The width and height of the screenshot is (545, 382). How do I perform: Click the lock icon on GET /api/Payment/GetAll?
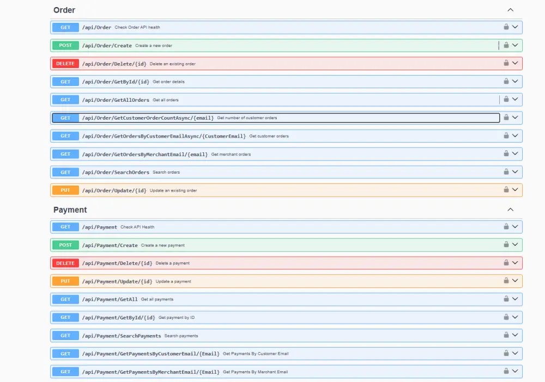(x=506, y=299)
